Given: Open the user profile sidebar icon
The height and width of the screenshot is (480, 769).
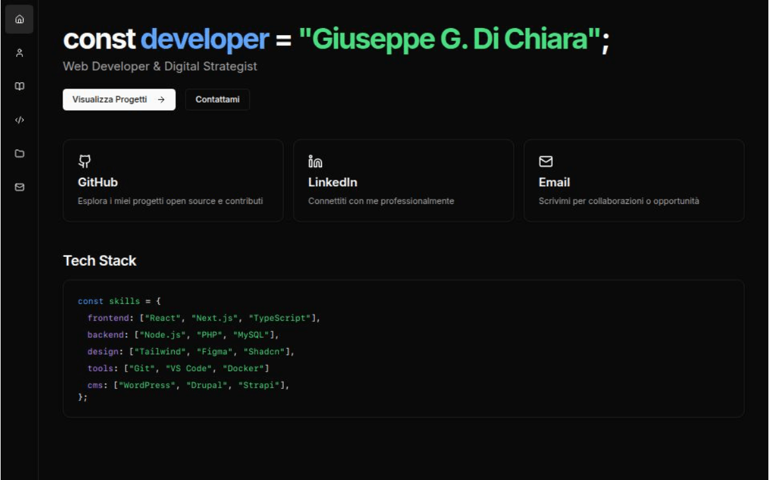Looking at the screenshot, I should [19, 53].
